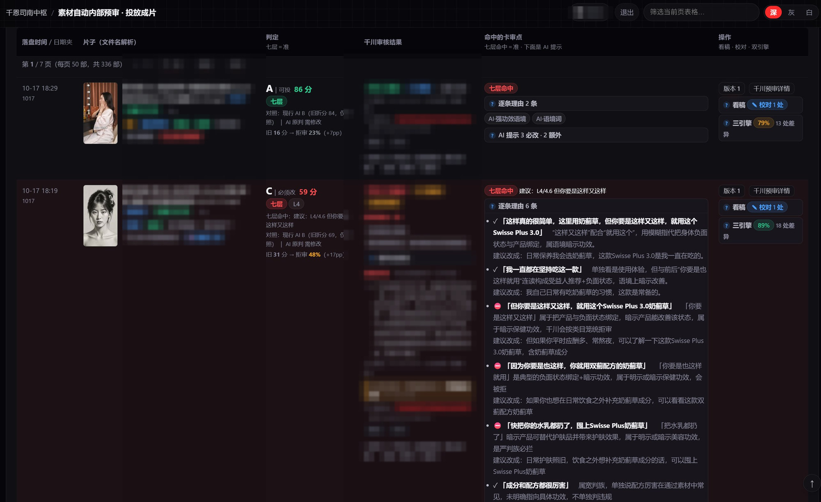
Task: Switch to the 灰 gray theme
Action: (791, 12)
